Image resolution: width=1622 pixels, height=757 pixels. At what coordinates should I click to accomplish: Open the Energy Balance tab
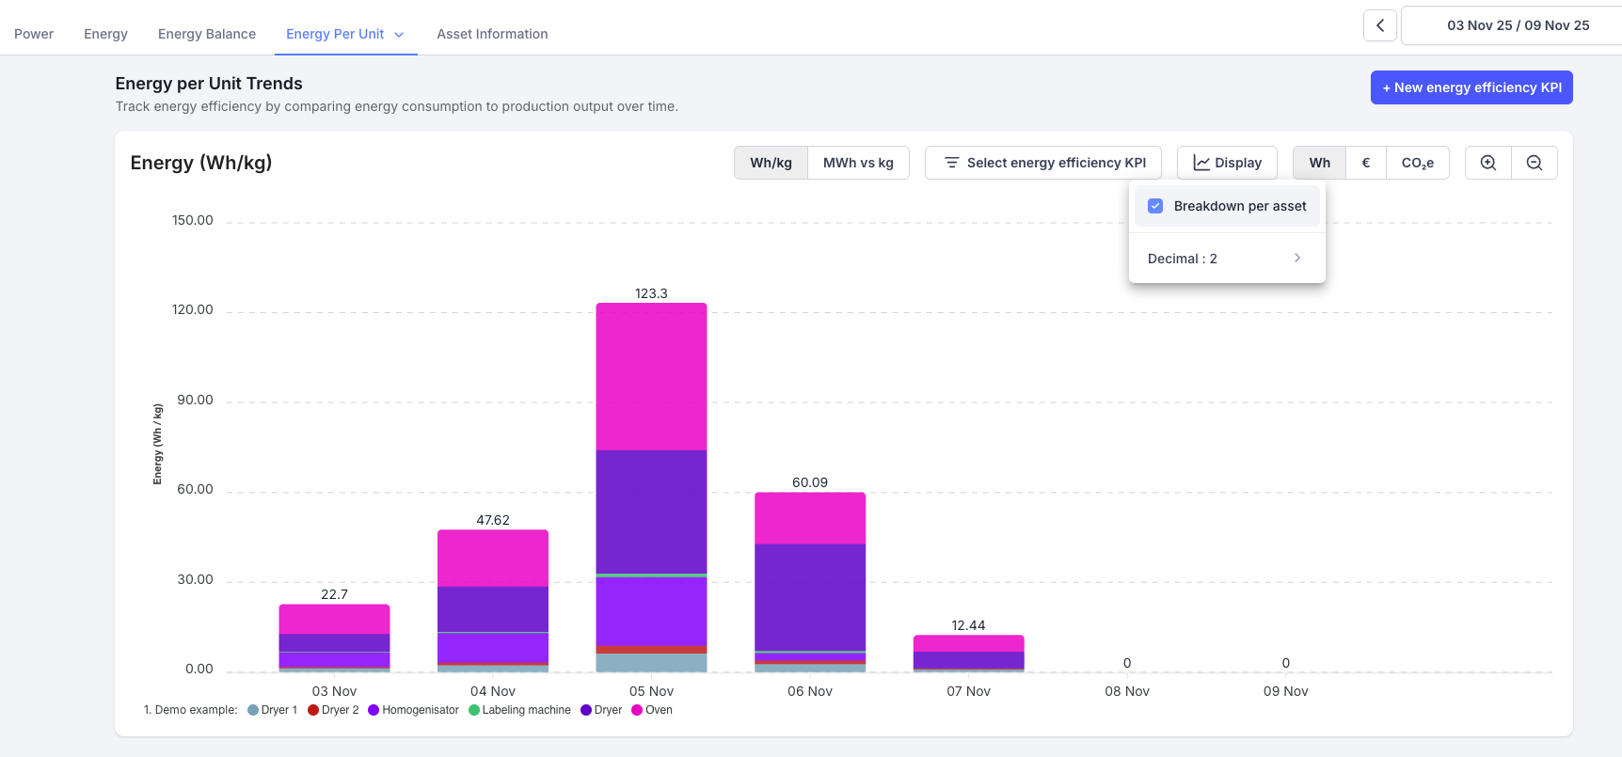207,34
